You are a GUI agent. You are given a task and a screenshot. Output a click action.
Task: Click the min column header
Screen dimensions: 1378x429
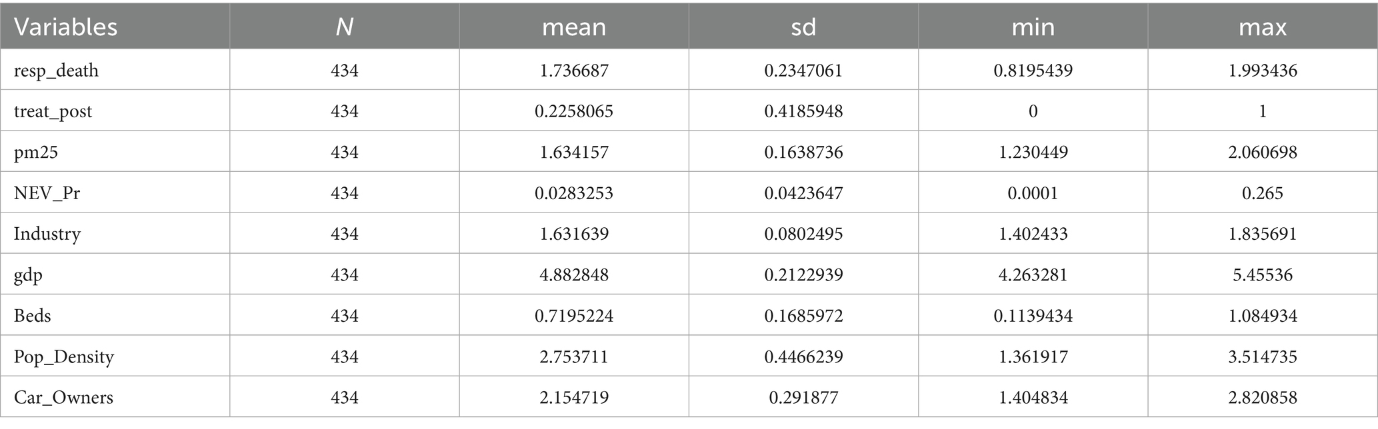tap(1033, 27)
